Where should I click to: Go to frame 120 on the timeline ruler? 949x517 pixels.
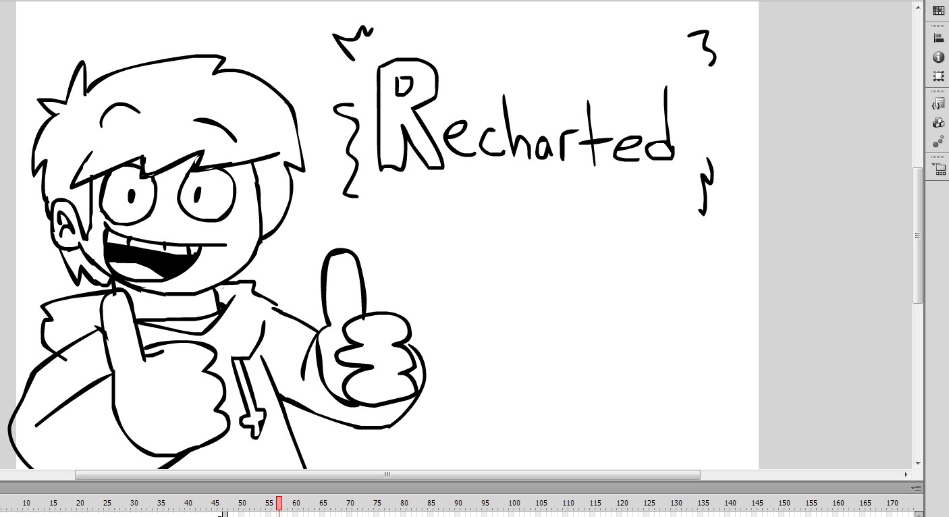click(622, 503)
